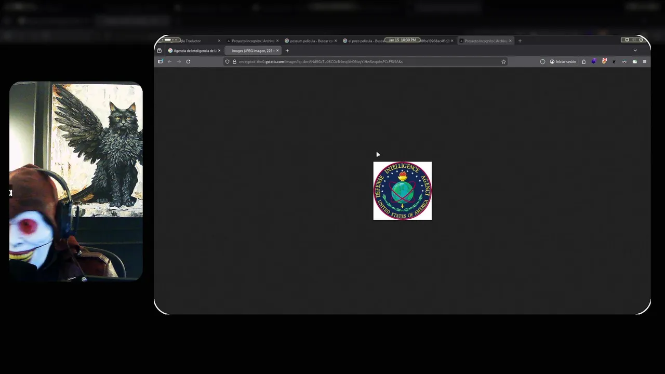The width and height of the screenshot is (665, 374).
Task: Close the 'images (JPEG Imagen' tab
Action: coord(277,50)
